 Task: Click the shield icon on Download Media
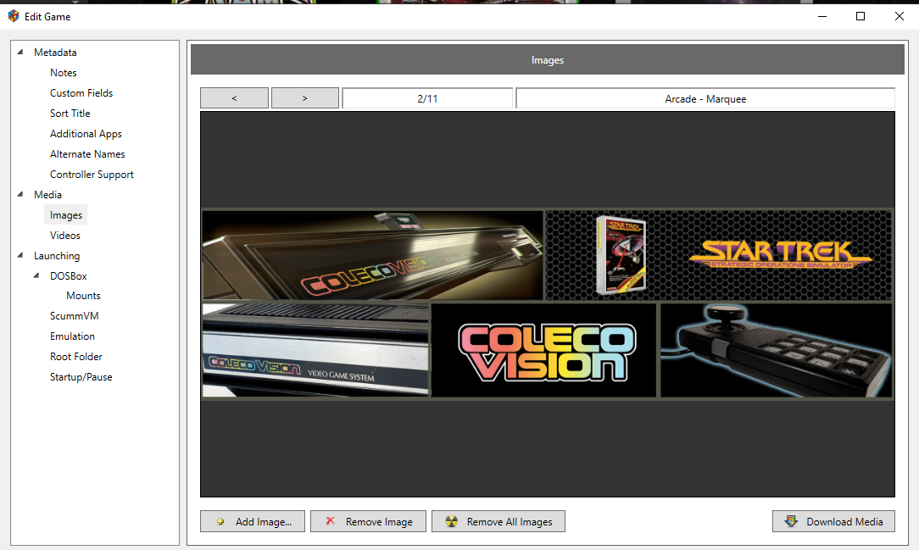(x=791, y=520)
